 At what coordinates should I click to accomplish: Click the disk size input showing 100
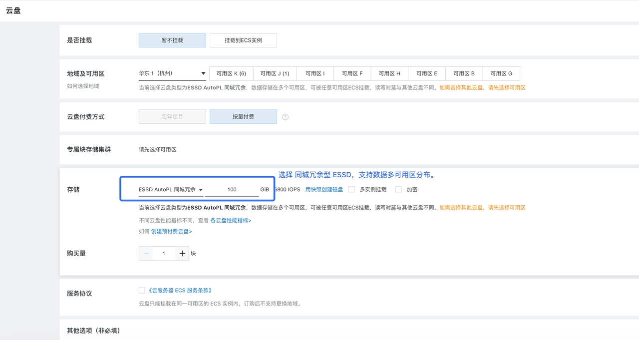coord(232,190)
